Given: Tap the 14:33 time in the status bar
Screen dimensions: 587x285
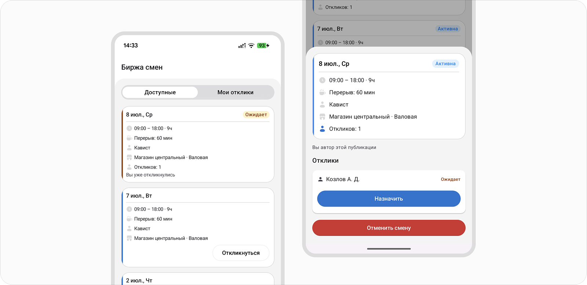Looking at the screenshot, I should [131, 45].
